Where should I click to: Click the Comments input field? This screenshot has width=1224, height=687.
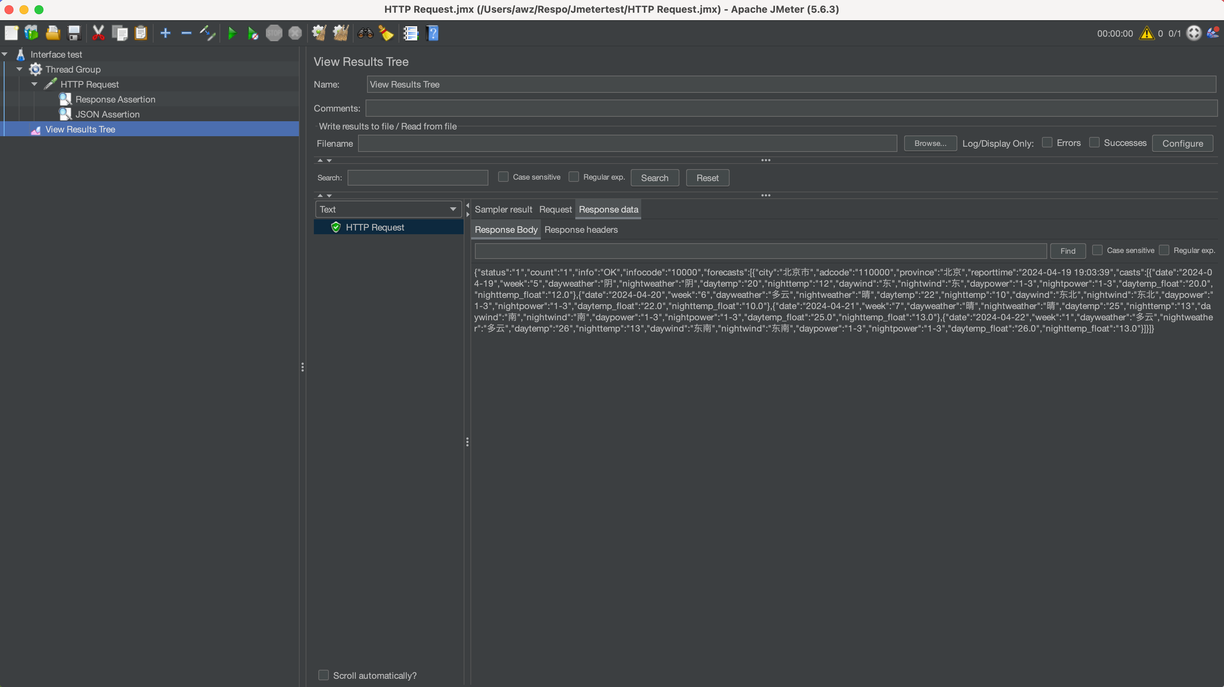tap(791, 108)
